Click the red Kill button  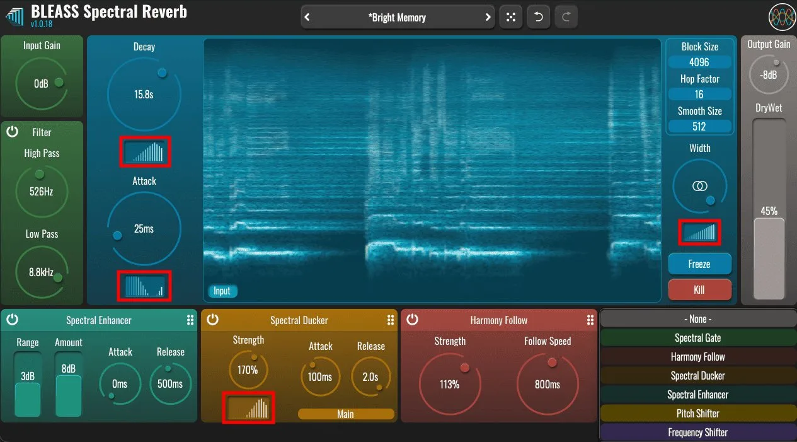tap(699, 290)
